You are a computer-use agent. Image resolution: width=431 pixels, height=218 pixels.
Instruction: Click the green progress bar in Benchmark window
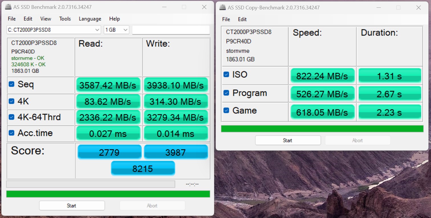click(x=108, y=194)
